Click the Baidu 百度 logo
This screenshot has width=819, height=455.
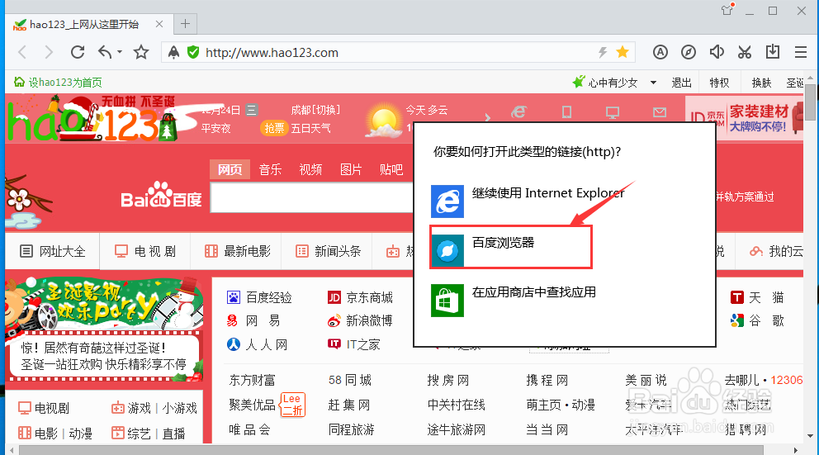161,195
